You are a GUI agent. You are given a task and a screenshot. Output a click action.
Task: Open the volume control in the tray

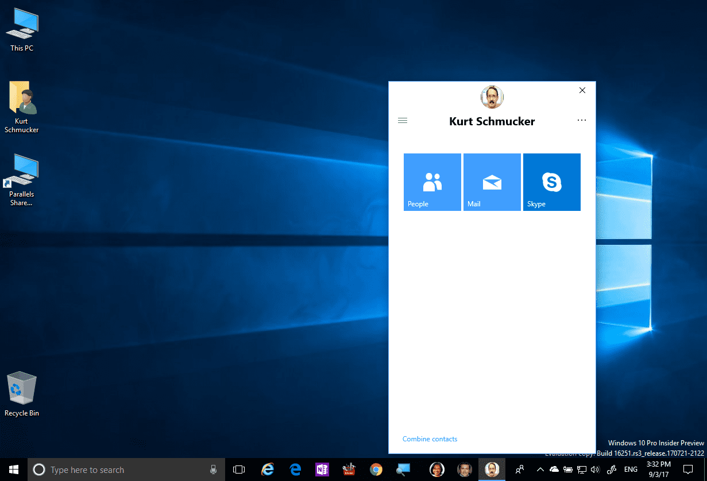595,470
